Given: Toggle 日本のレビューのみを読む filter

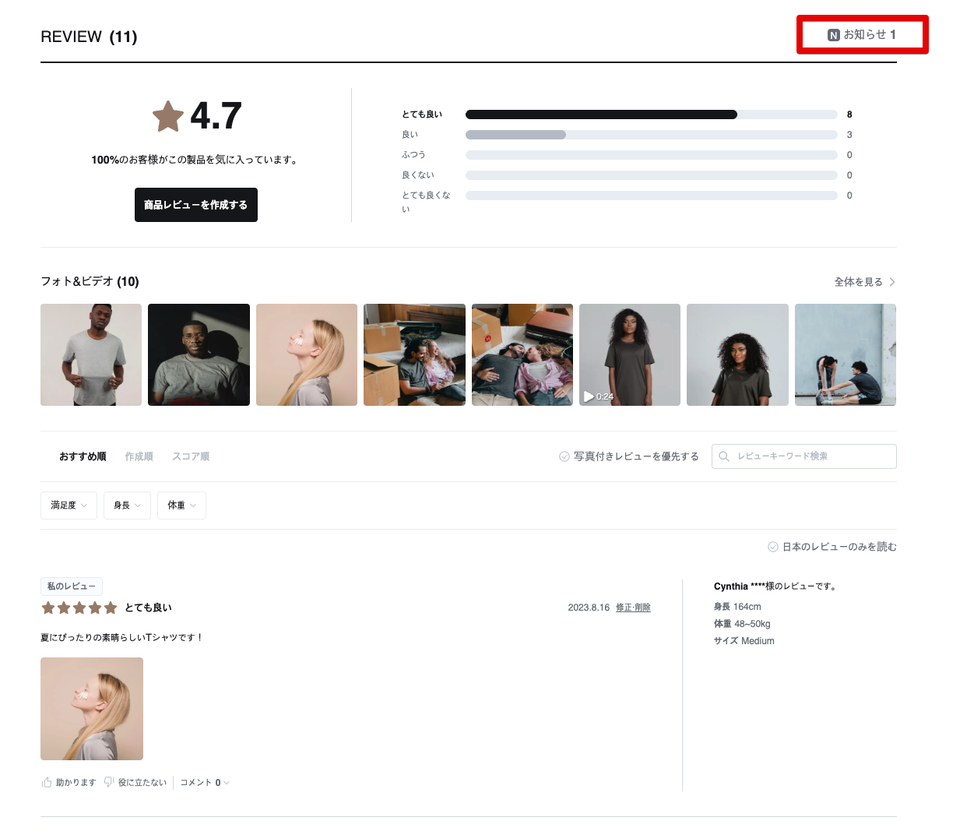Looking at the screenshot, I should [x=832, y=547].
